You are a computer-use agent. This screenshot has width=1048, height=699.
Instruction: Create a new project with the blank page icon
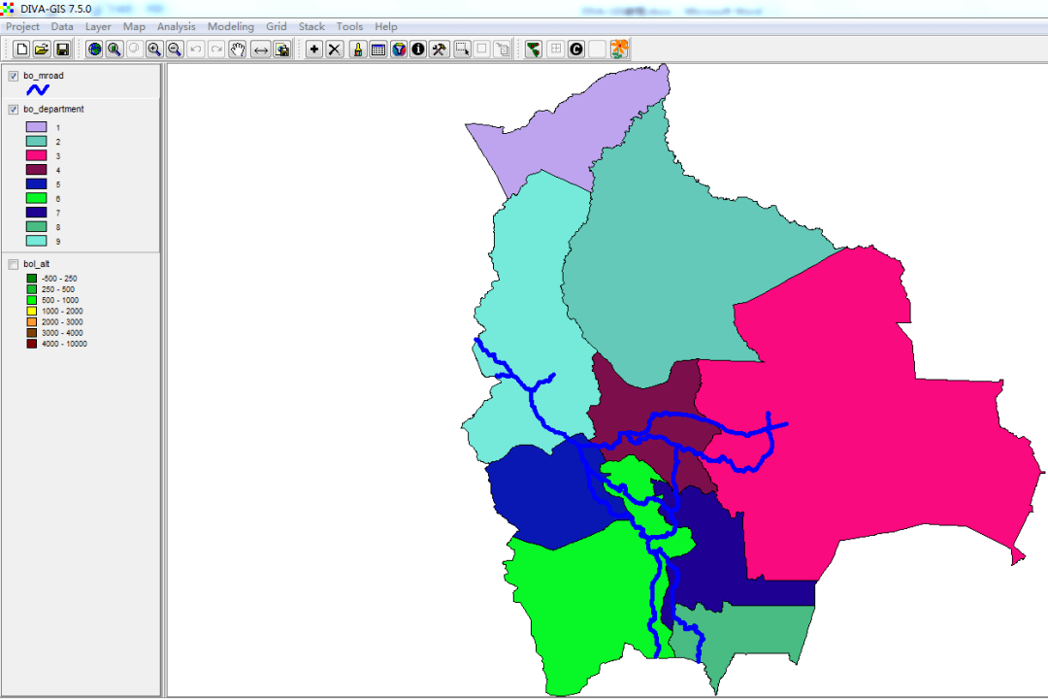(x=21, y=50)
